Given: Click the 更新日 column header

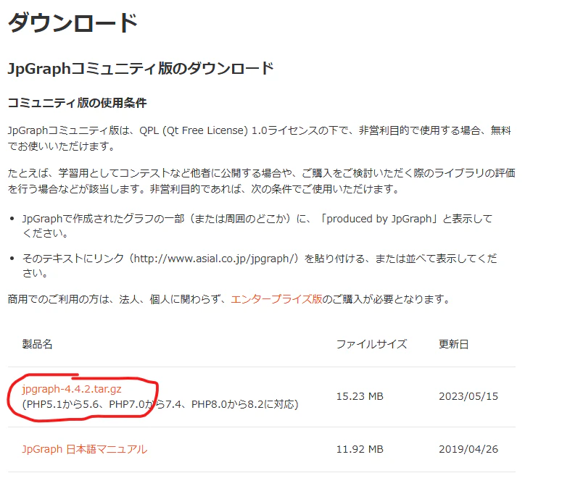Looking at the screenshot, I should tap(454, 344).
